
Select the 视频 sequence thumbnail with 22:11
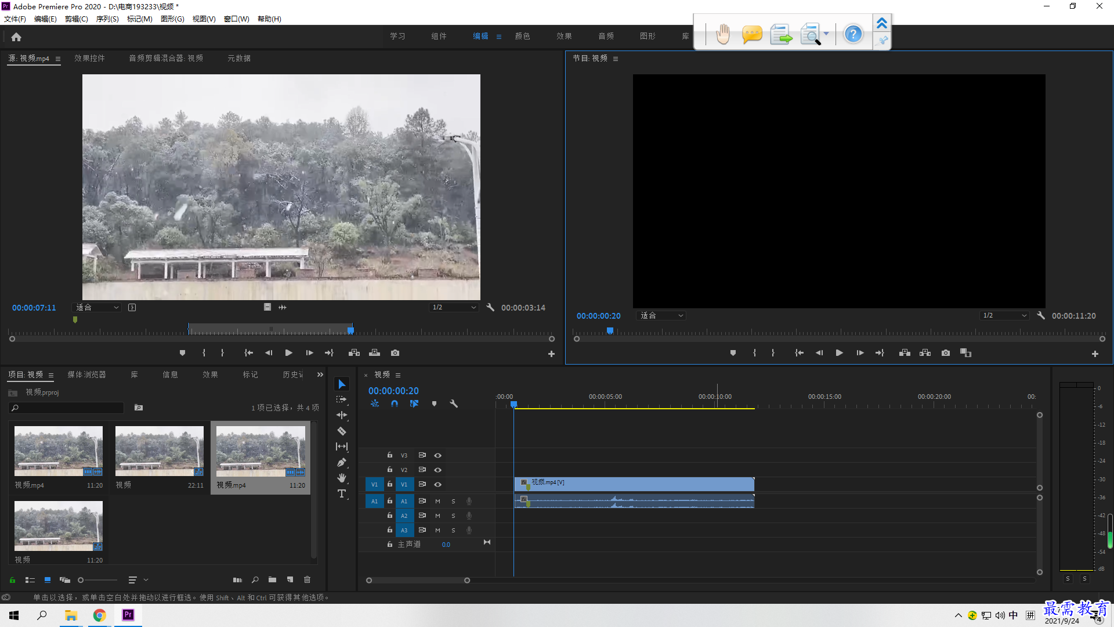(160, 451)
